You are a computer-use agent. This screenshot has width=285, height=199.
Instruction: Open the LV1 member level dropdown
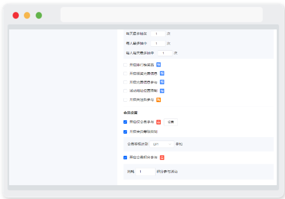pyautogui.click(x=162, y=144)
